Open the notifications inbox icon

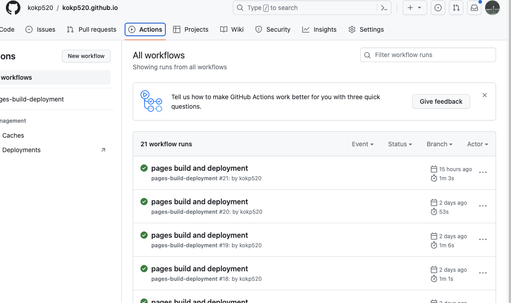474,8
